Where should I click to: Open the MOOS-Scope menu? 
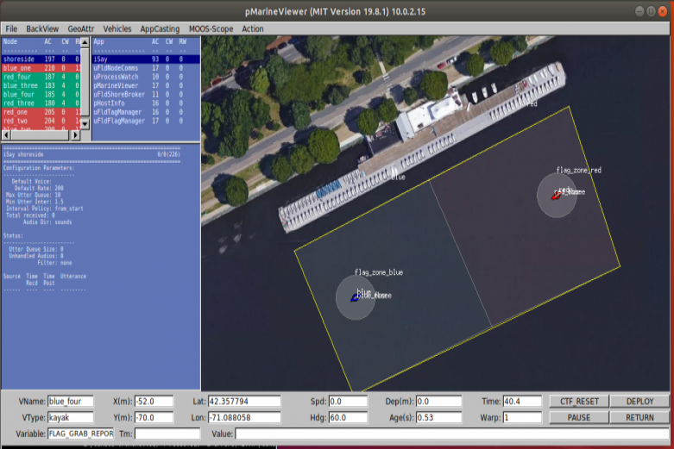pyautogui.click(x=211, y=28)
